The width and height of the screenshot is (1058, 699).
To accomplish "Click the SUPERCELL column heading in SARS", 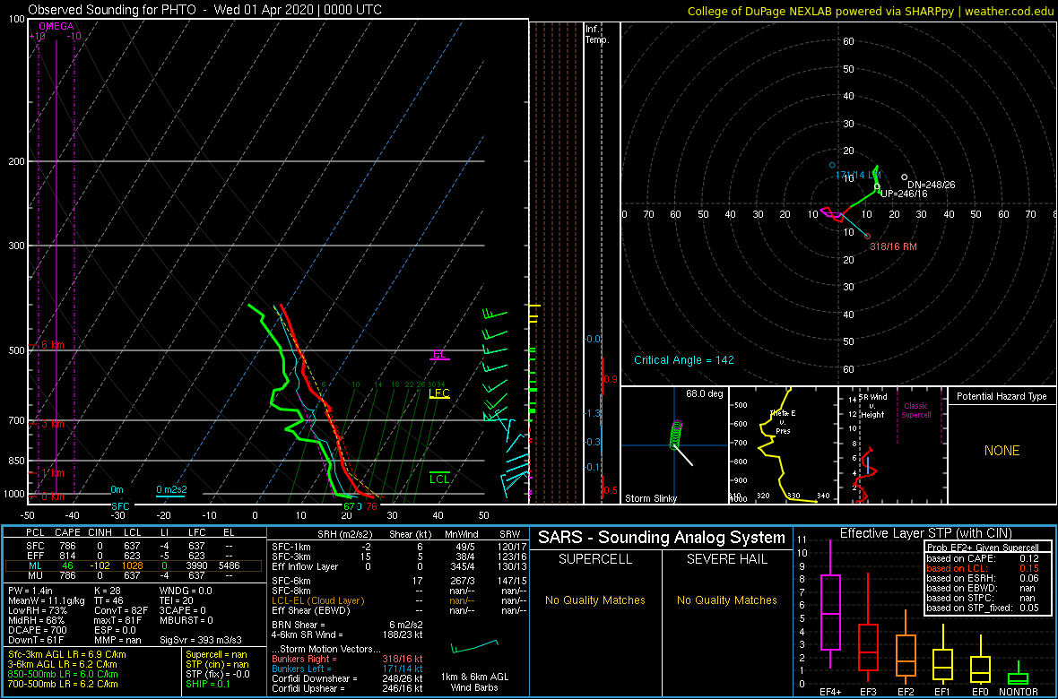I will click(x=595, y=559).
